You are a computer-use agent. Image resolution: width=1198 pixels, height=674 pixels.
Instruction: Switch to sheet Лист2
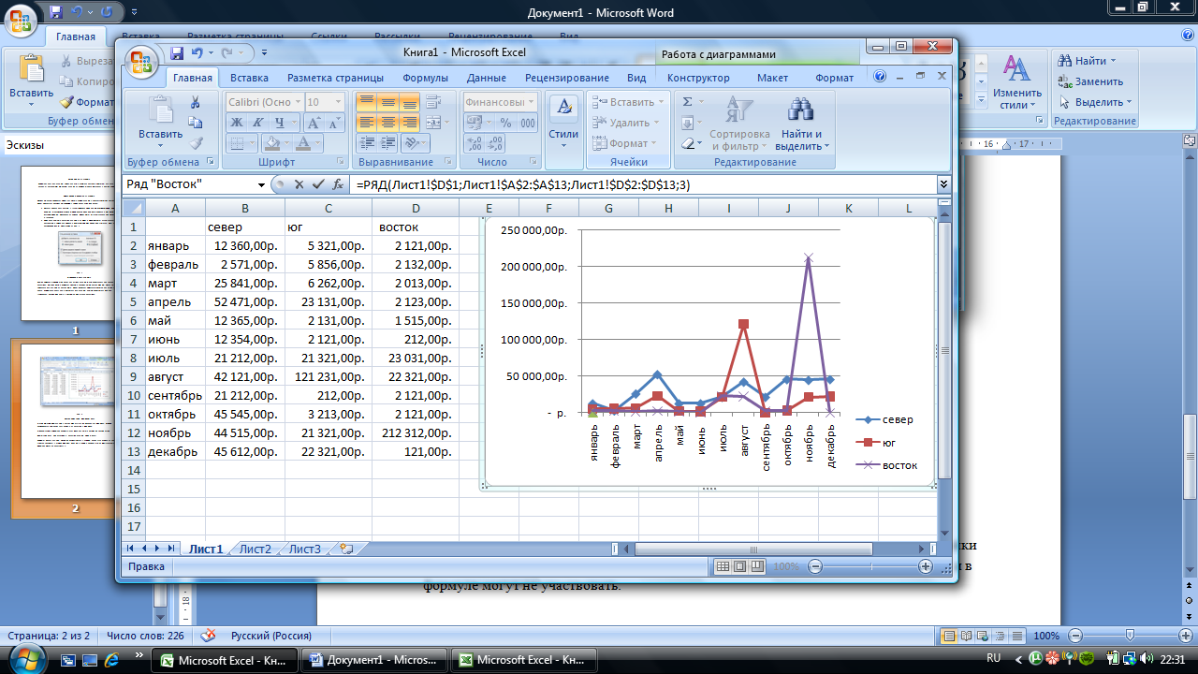pos(255,549)
